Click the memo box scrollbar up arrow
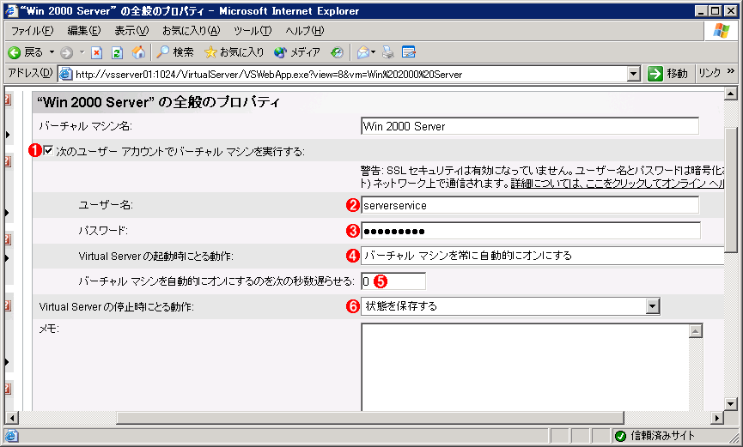This screenshot has width=743, height=447. pos(695,331)
